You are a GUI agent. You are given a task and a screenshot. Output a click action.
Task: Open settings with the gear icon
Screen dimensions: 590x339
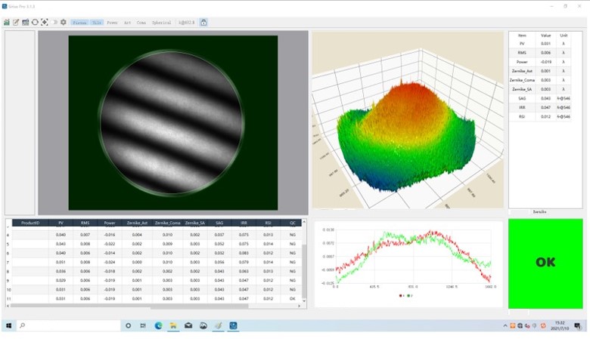coord(63,23)
